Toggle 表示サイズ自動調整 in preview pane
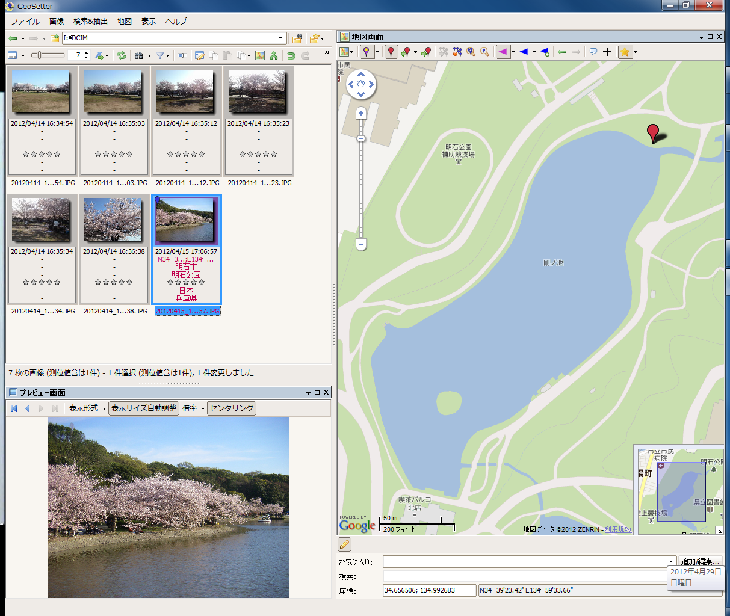The height and width of the screenshot is (616, 730). [x=143, y=408]
